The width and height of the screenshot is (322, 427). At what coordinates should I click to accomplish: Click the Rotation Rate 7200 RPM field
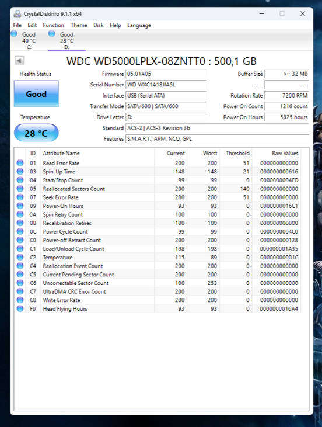pyautogui.click(x=286, y=96)
